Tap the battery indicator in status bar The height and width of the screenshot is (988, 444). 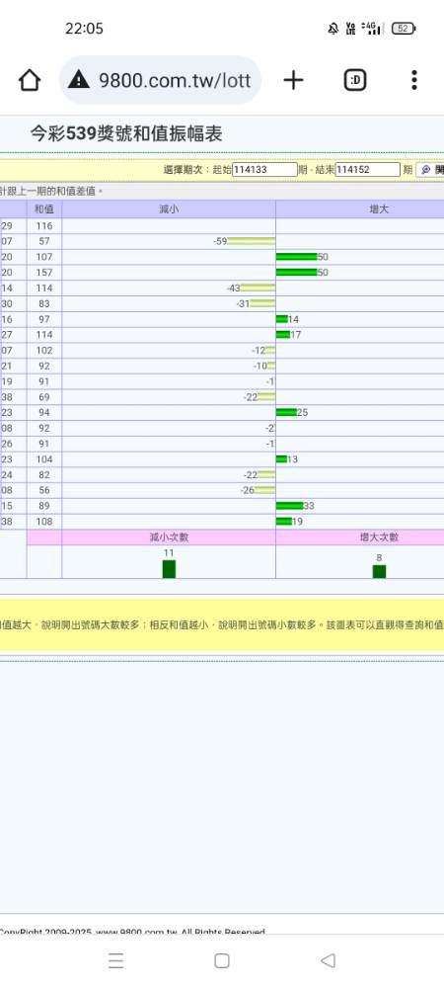tap(404, 29)
